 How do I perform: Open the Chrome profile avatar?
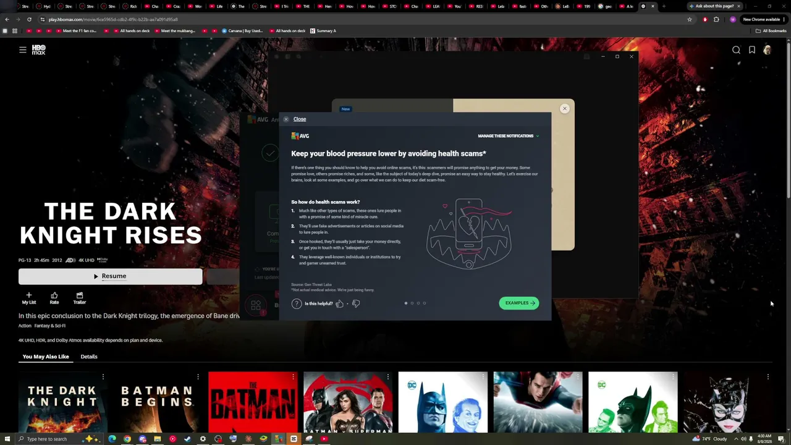click(733, 19)
